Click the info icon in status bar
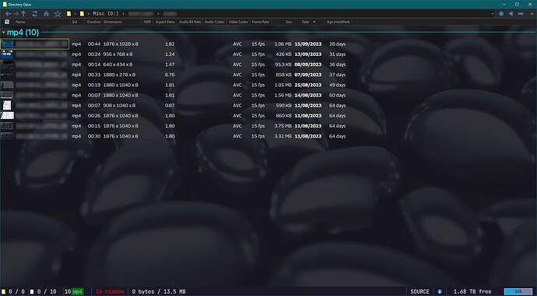This screenshot has width=537, height=296. [440, 291]
